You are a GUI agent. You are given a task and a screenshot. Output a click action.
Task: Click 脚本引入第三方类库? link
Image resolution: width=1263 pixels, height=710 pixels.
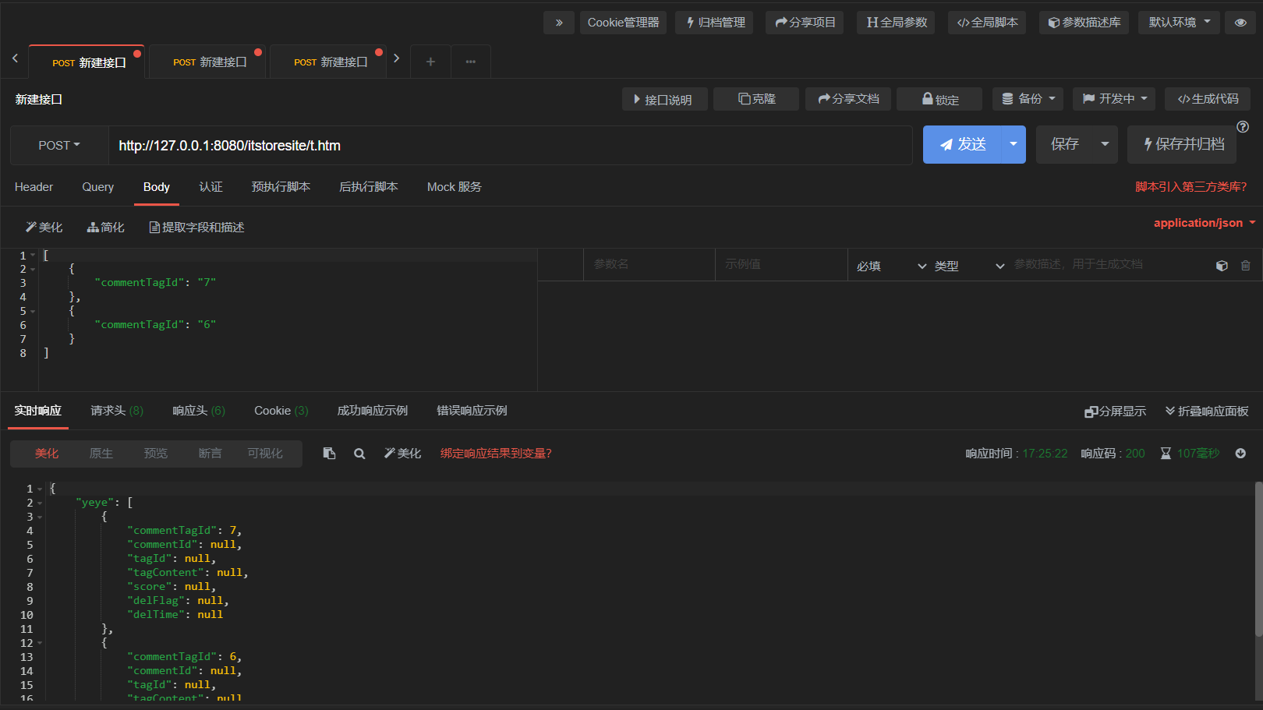(x=1190, y=187)
